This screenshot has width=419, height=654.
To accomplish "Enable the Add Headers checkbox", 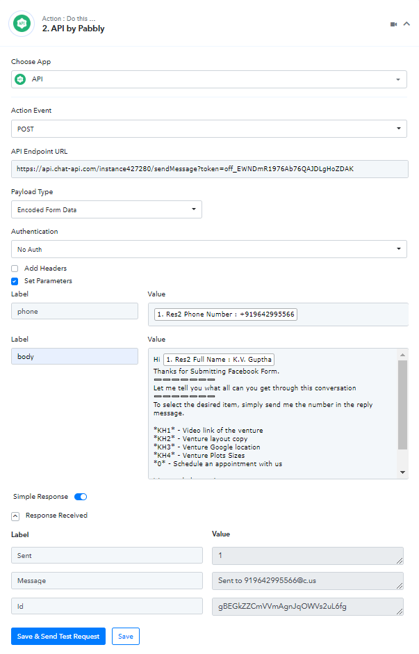I will 15,269.
